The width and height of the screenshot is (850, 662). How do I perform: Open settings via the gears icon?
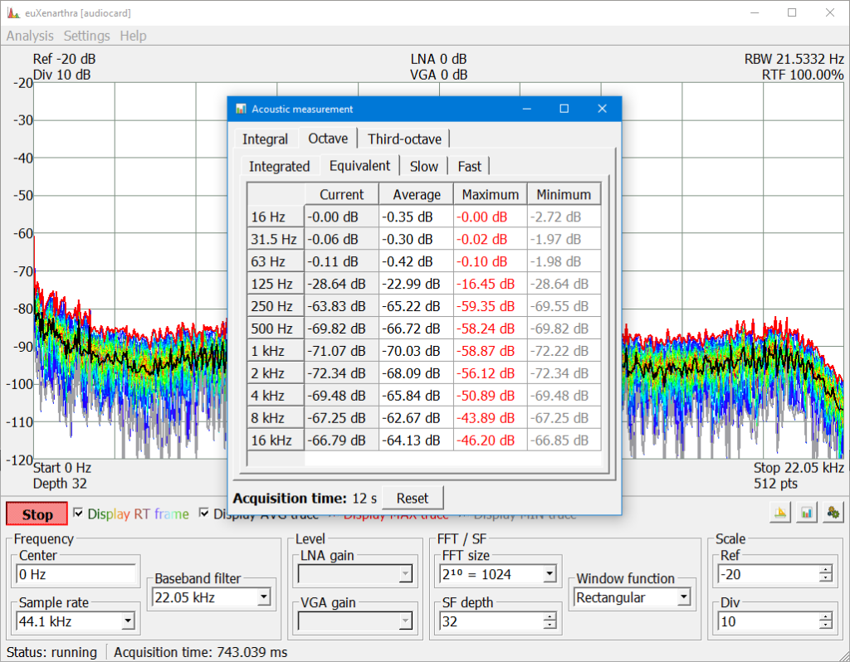[833, 513]
